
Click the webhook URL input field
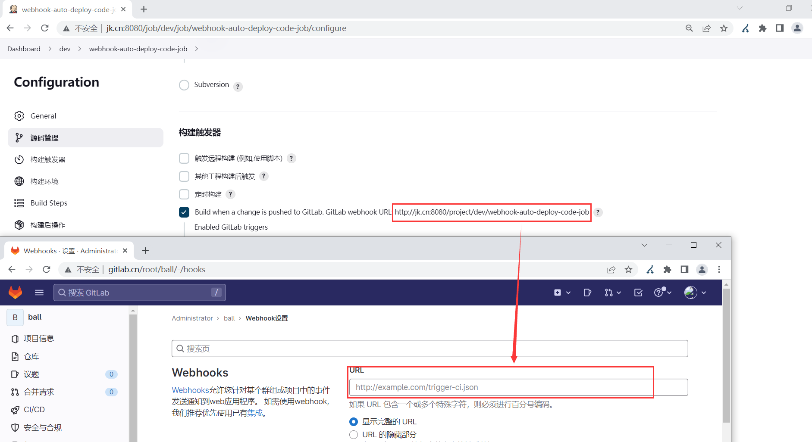pos(518,387)
